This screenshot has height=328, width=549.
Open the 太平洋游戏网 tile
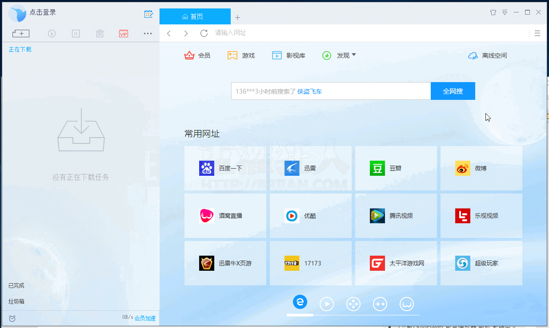tap(396, 263)
